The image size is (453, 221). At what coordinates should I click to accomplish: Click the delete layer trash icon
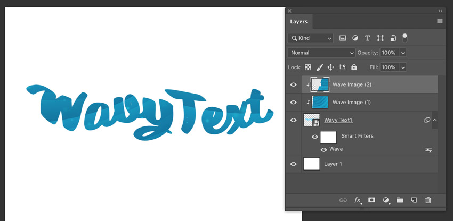point(428,200)
